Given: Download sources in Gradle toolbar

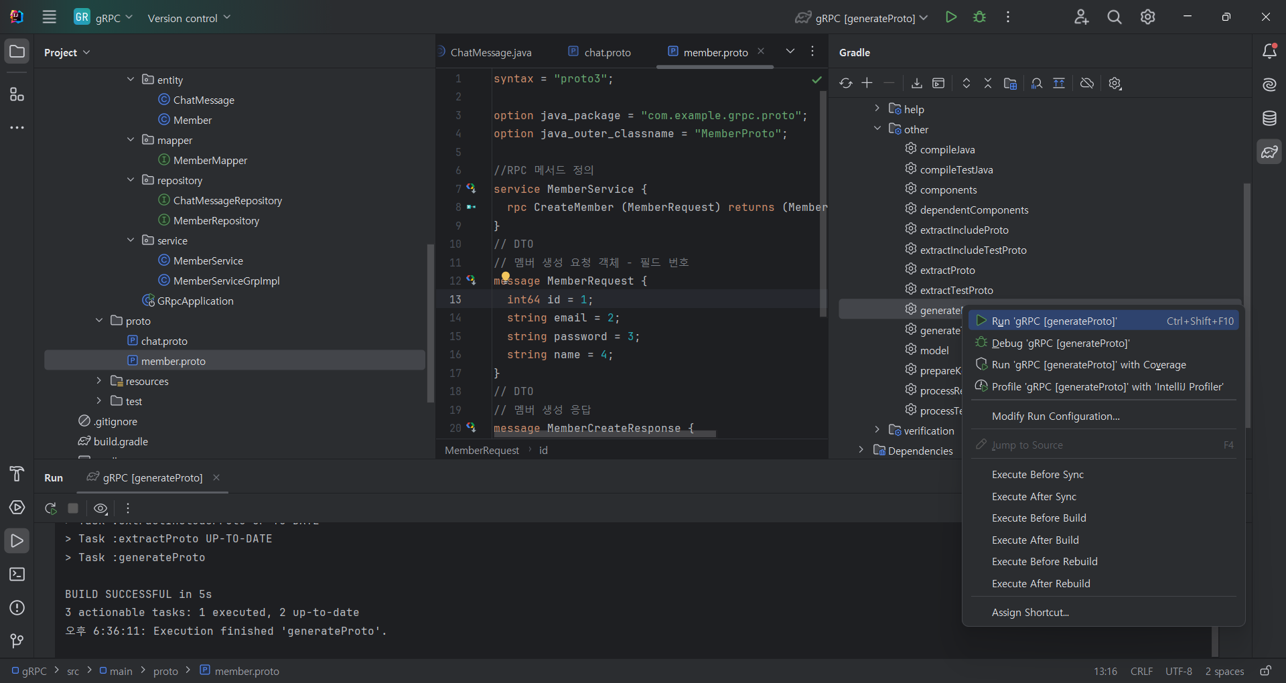Looking at the screenshot, I should (x=917, y=83).
